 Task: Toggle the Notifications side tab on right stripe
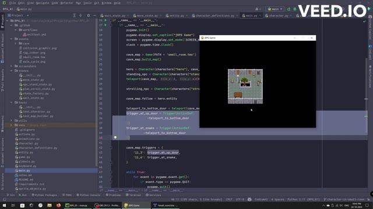pos(370,77)
